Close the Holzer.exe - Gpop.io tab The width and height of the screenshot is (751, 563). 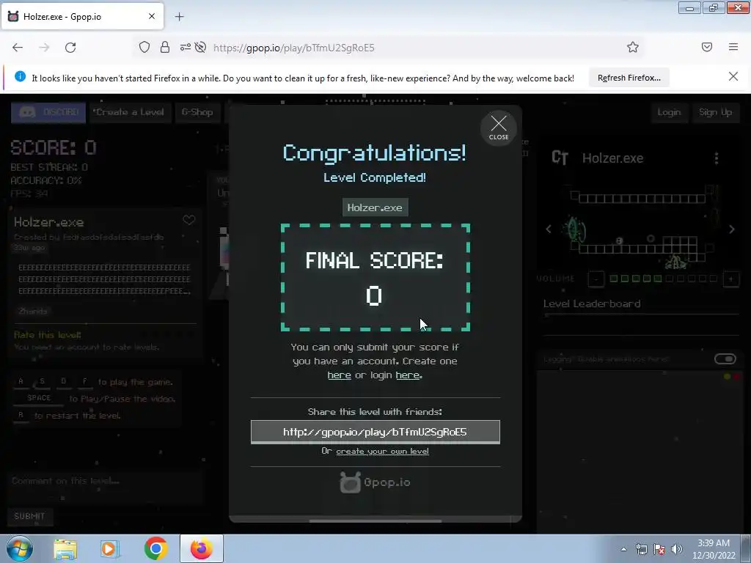[152, 16]
